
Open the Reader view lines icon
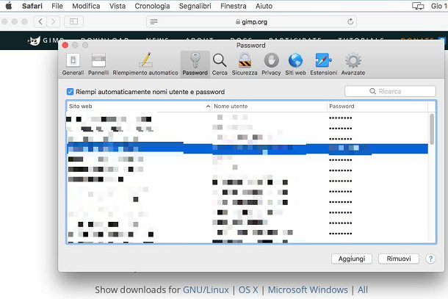153,22
